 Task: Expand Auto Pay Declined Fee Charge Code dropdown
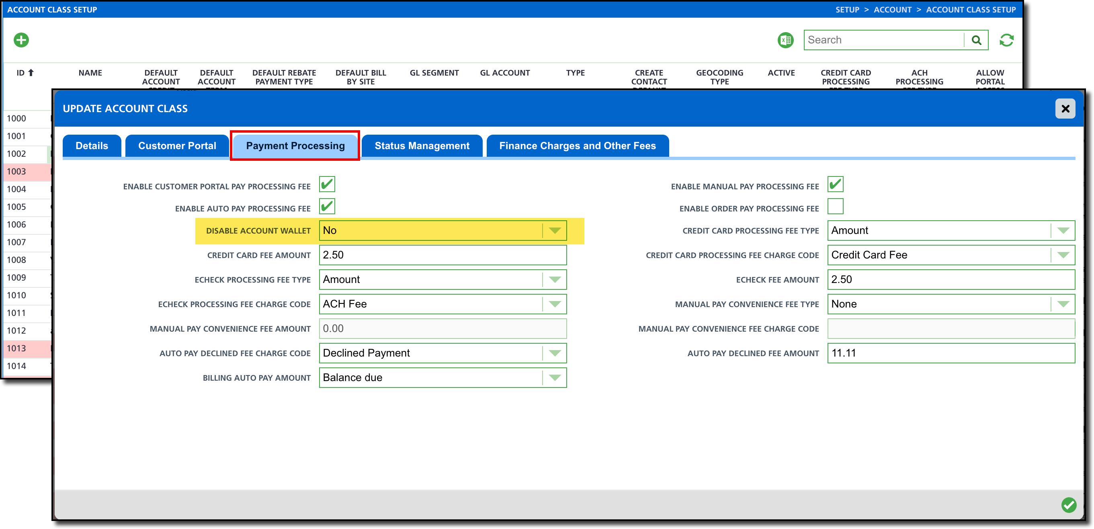554,353
